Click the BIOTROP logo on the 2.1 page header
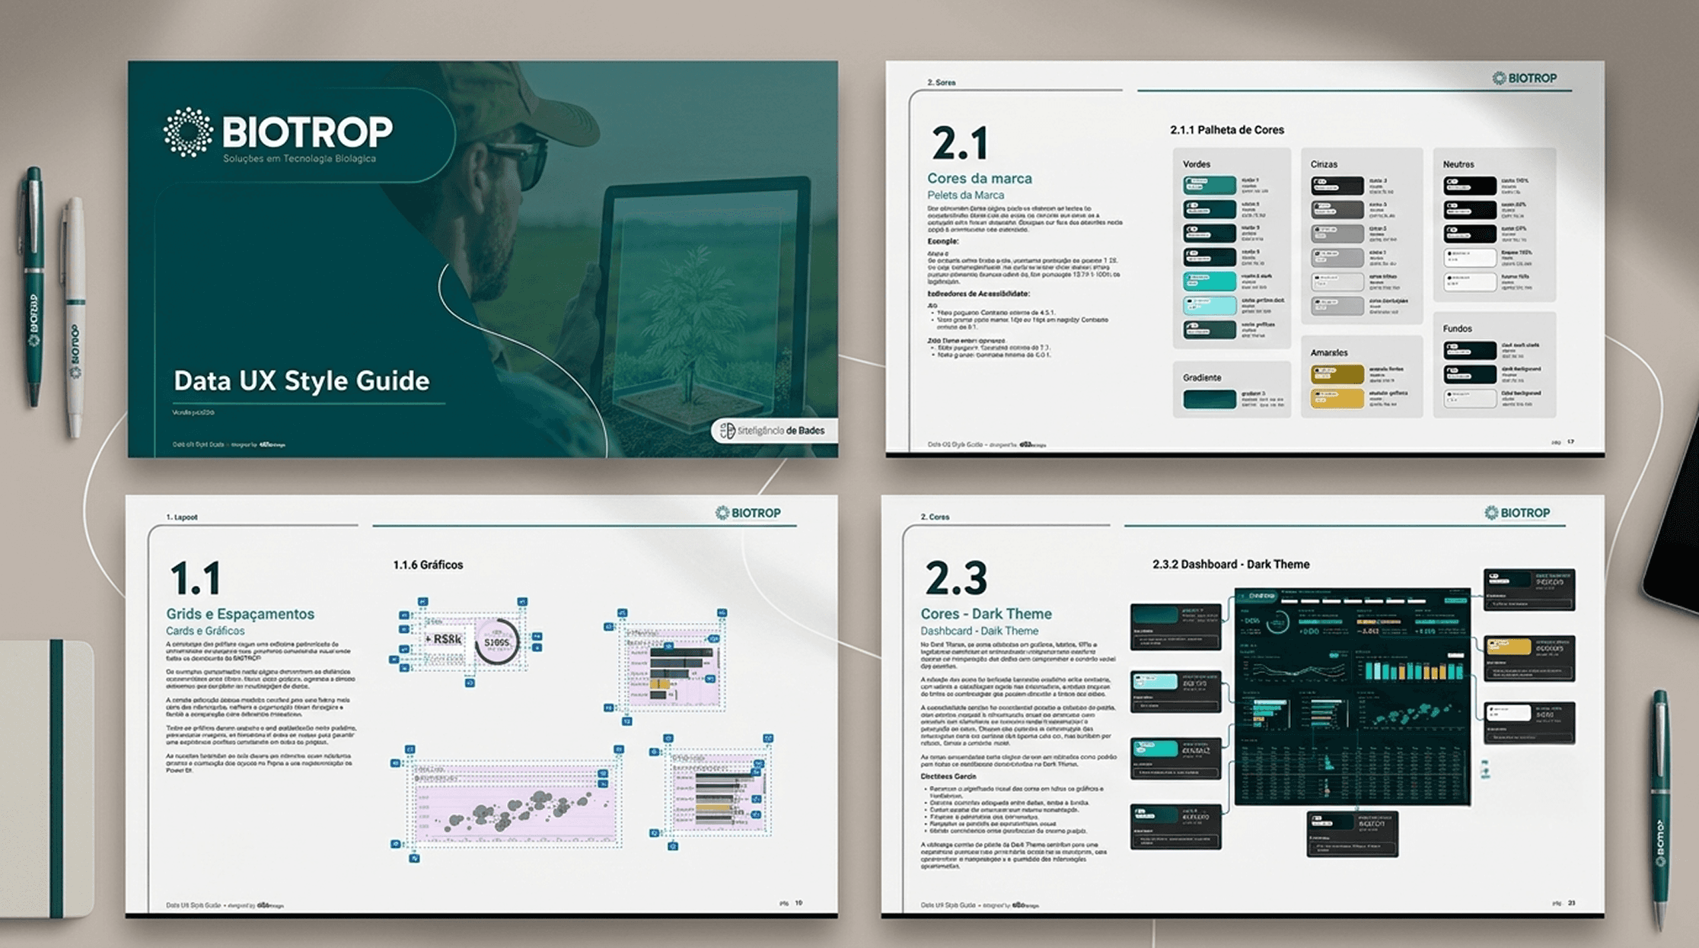1699x948 pixels. (x=1524, y=78)
